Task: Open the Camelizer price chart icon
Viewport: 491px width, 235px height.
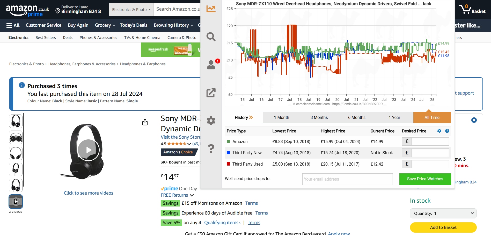Action: coord(211,9)
